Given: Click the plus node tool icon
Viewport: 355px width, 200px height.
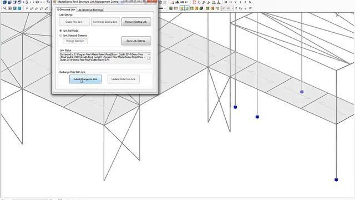Looking at the screenshot, I should 27,8.
